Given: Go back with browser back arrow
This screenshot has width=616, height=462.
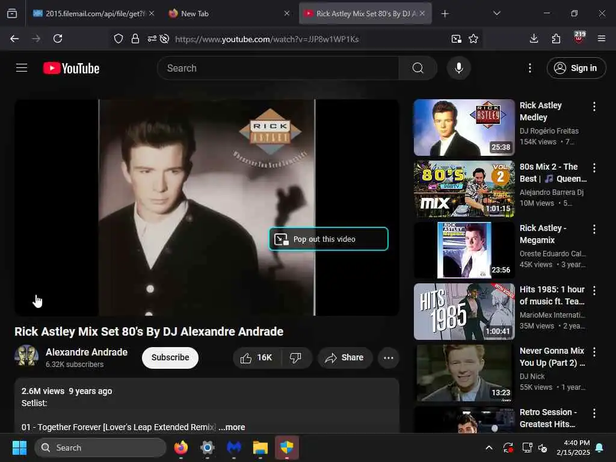Looking at the screenshot, I should (14, 38).
